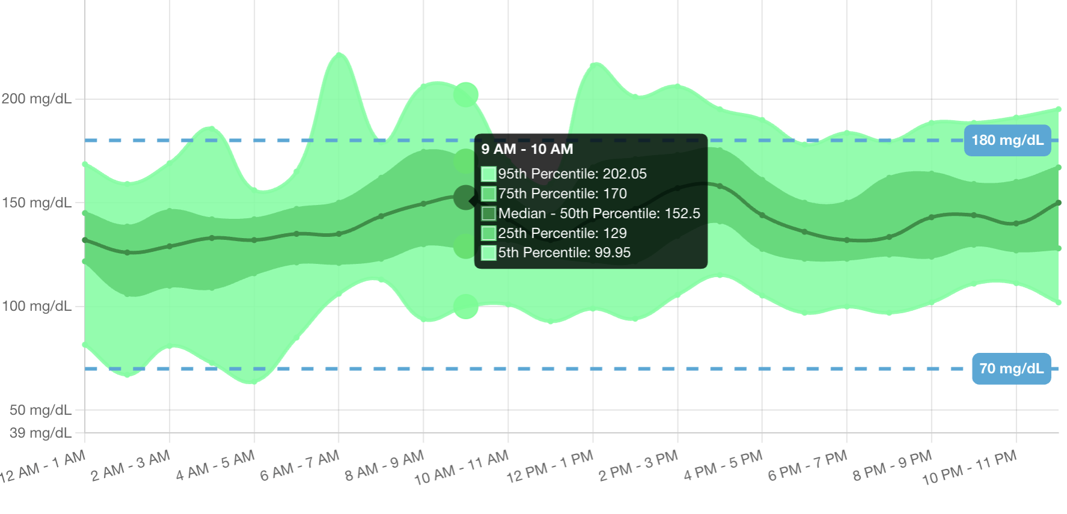Click the "12 PM - 1 PM" x-axis label
Viewport: 1067px width, 514px height.
[549, 467]
